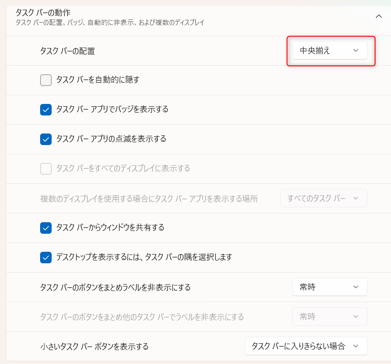This screenshot has height=364, width=391.
Task: Uncheck the デスクトップを表示する corner option
Action: tap(46, 257)
